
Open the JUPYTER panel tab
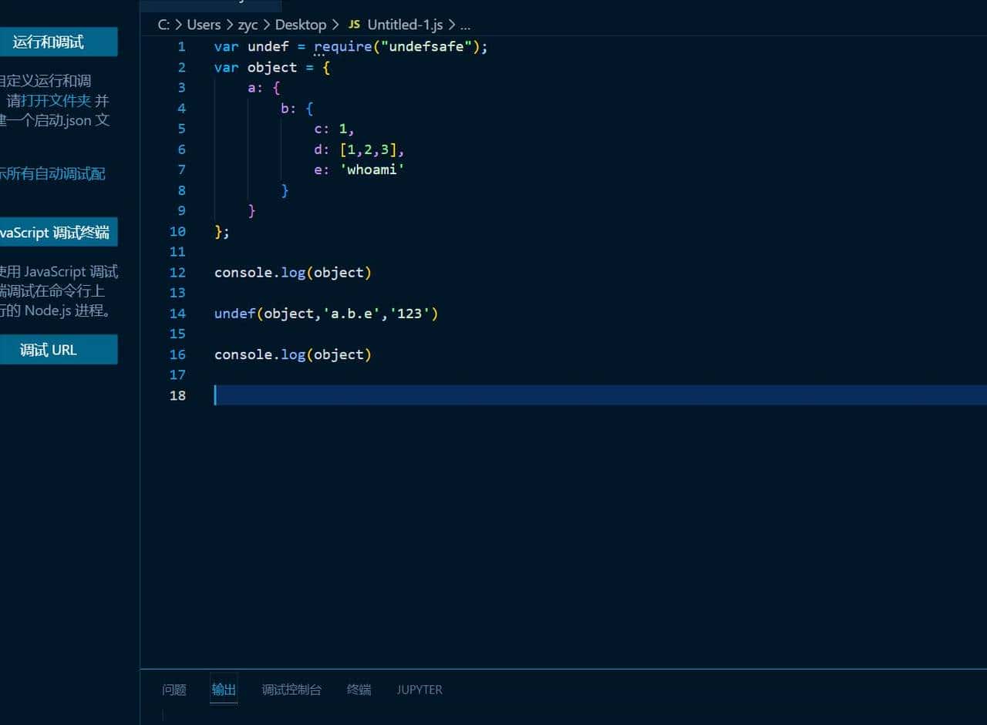(419, 690)
